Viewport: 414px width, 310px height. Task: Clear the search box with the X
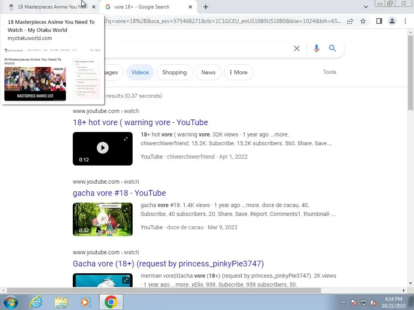tap(297, 48)
